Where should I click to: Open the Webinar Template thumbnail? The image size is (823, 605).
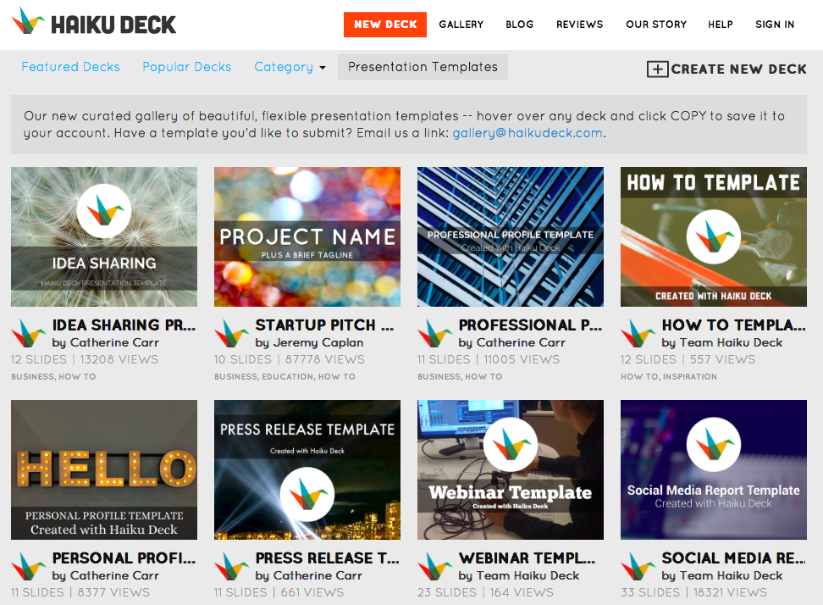click(x=510, y=469)
